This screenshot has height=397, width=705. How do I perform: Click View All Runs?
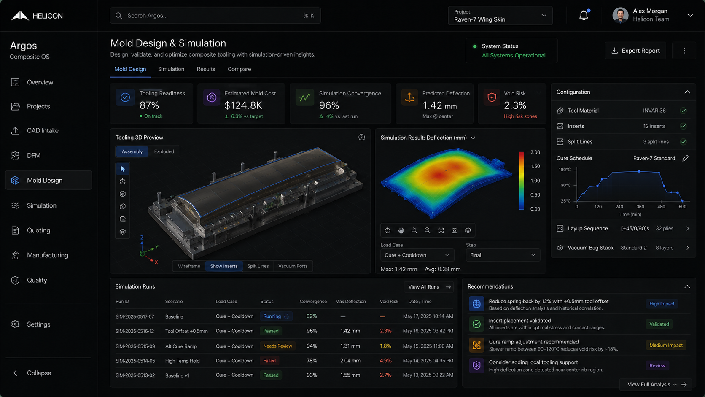pyautogui.click(x=429, y=287)
